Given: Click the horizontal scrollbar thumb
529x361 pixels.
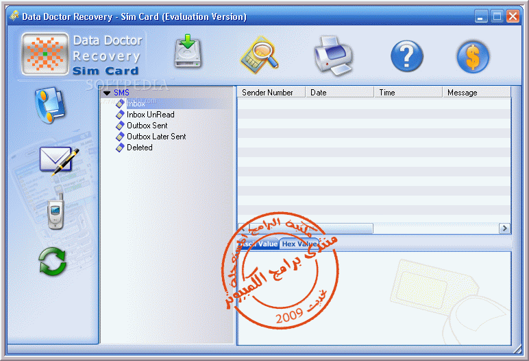Looking at the screenshot, I should 310,229.
